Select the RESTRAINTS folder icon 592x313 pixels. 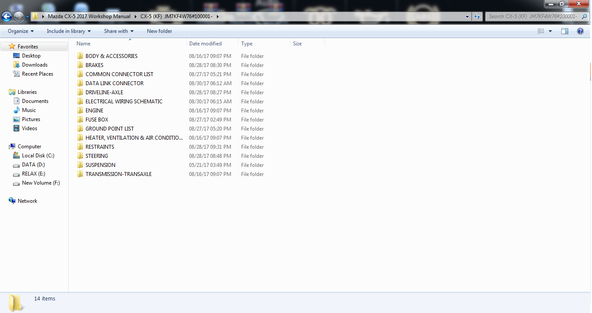click(x=80, y=147)
